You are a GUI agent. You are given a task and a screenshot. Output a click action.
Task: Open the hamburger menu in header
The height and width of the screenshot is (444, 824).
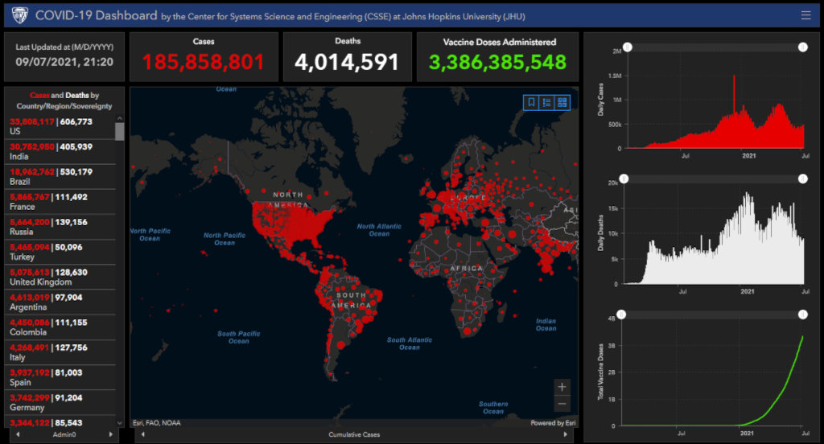(805, 15)
